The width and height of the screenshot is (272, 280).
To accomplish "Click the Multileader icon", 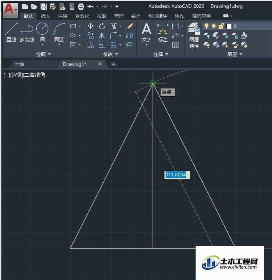I will point(175,35).
